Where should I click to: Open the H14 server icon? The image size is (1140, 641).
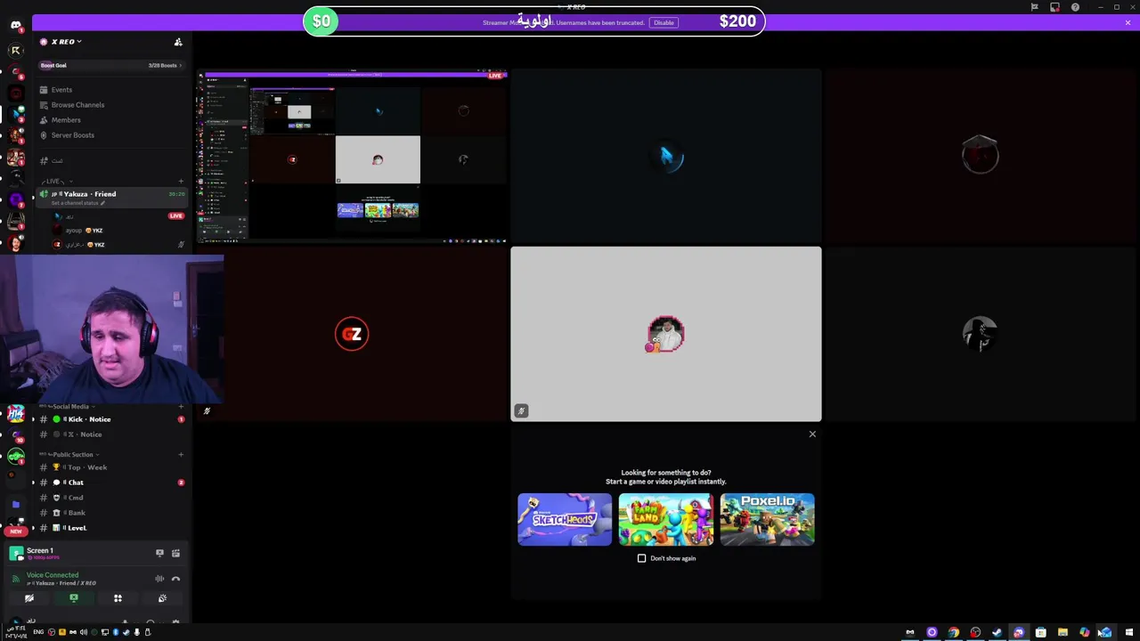coord(16,414)
